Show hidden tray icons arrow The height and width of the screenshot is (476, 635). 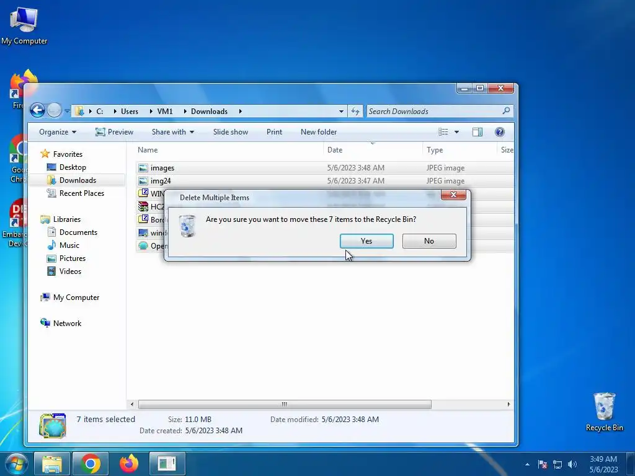[527, 464]
